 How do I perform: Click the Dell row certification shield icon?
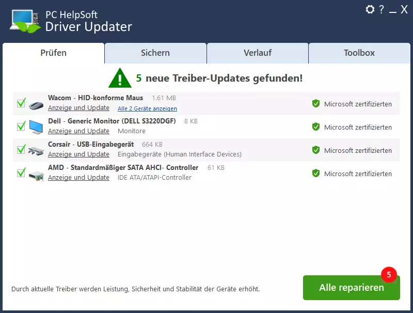point(316,127)
